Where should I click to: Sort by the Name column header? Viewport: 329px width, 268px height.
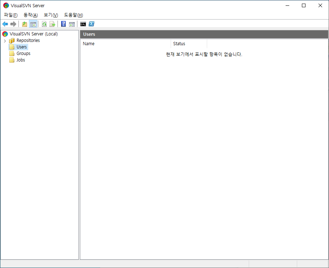click(125, 44)
